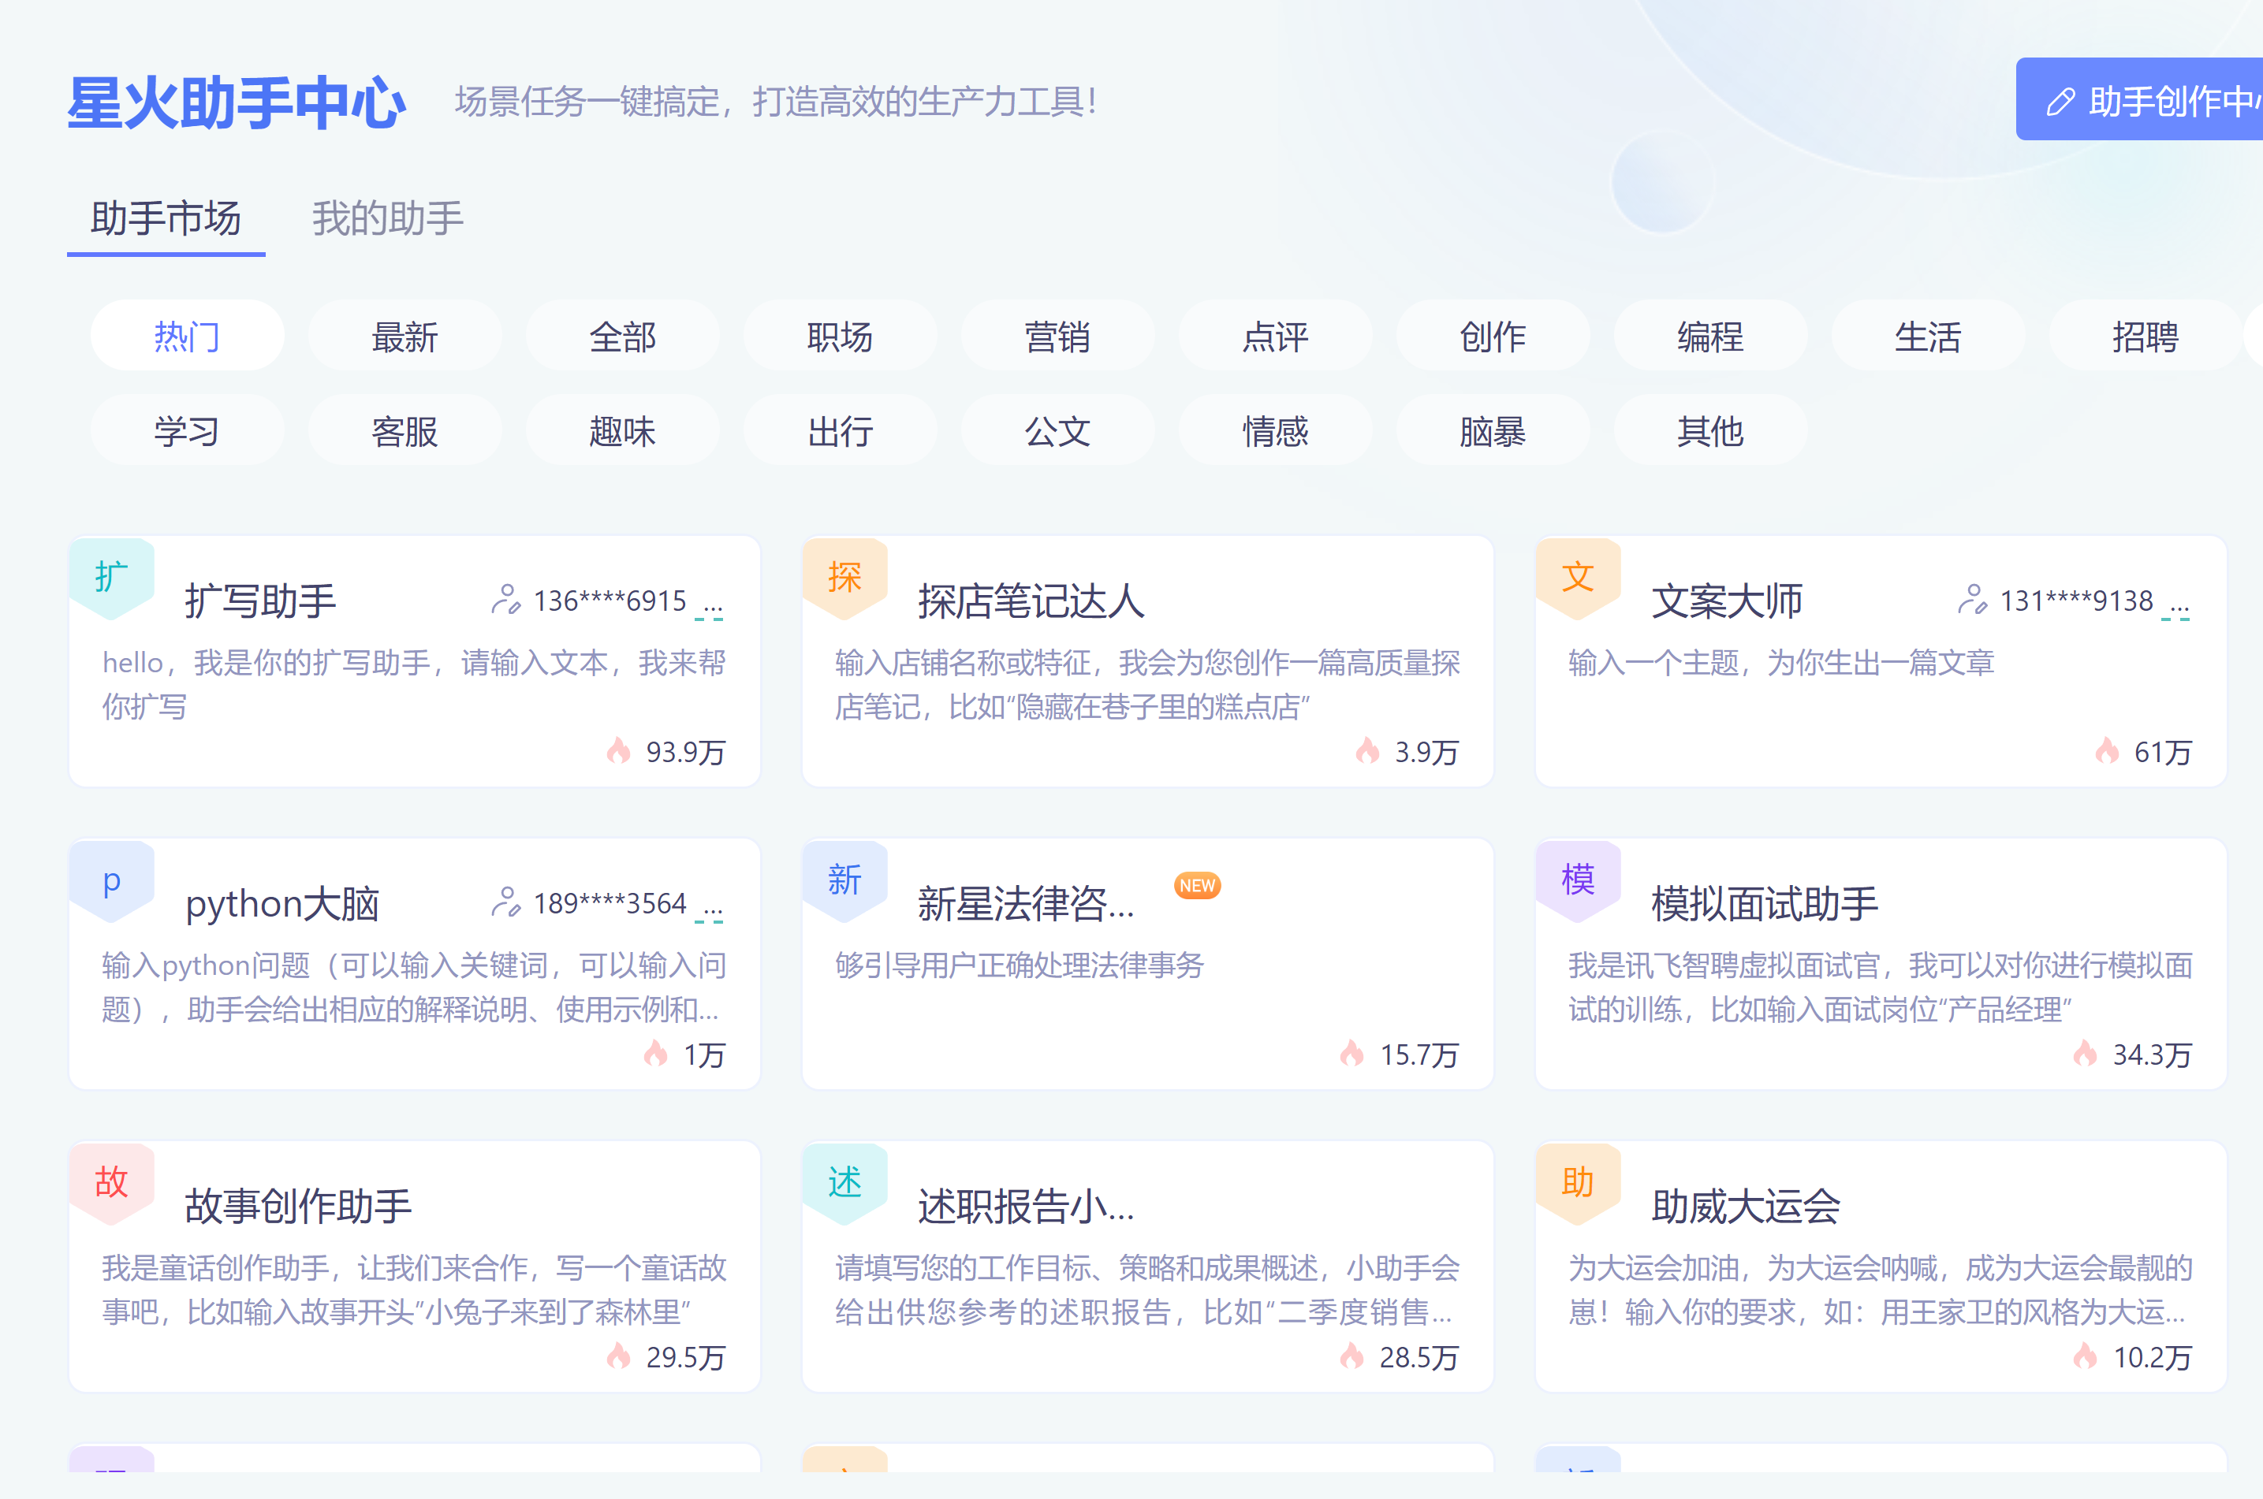2263x1499 pixels.
Task: Choose the 脑暴 category pill
Action: tap(1493, 431)
